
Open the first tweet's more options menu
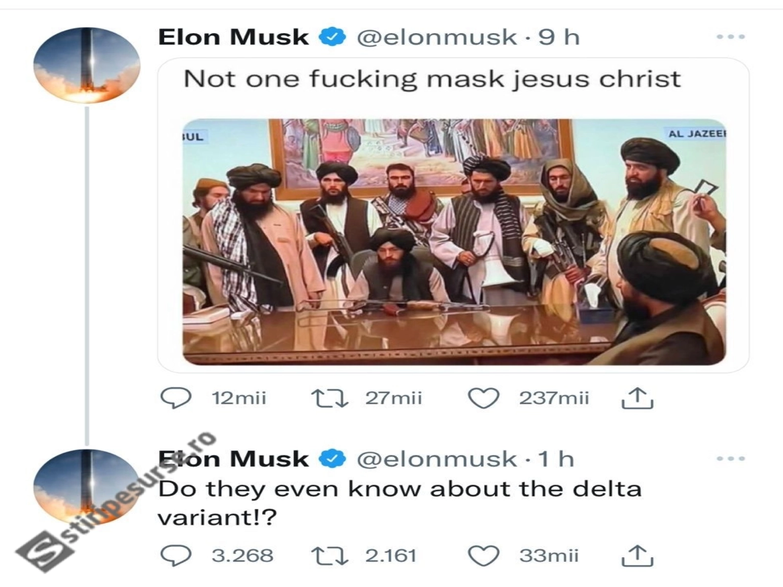coord(730,37)
